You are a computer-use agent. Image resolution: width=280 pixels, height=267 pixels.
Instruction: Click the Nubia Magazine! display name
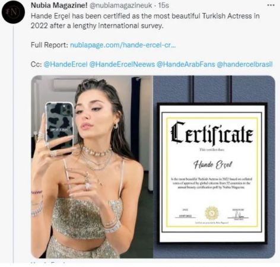(x=59, y=5)
